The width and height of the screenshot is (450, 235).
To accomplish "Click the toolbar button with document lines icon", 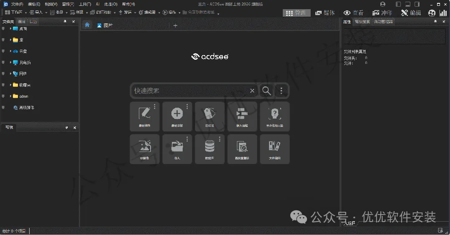I will click(57, 13).
